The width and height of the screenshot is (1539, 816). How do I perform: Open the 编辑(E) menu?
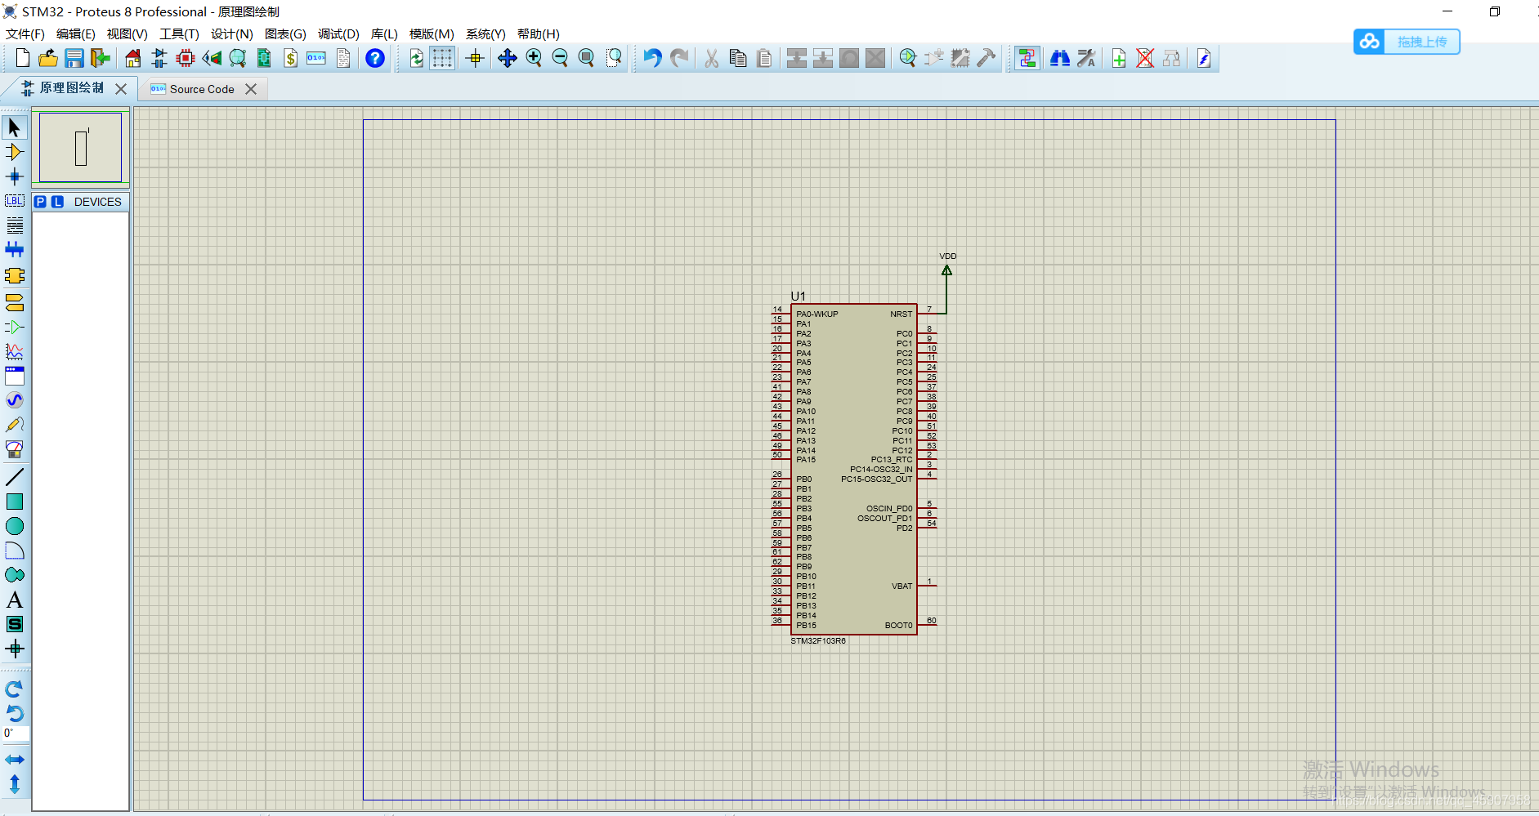76,33
